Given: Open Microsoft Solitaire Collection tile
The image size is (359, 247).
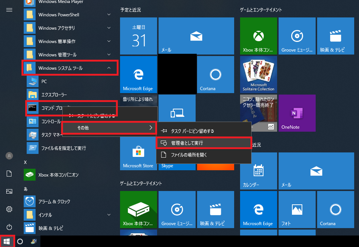Looking at the screenshot, I should point(259,75).
